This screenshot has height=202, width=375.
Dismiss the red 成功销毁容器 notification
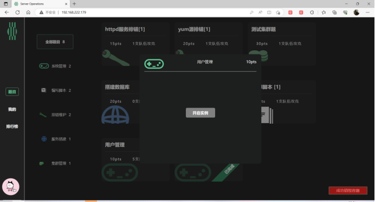tap(348, 191)
